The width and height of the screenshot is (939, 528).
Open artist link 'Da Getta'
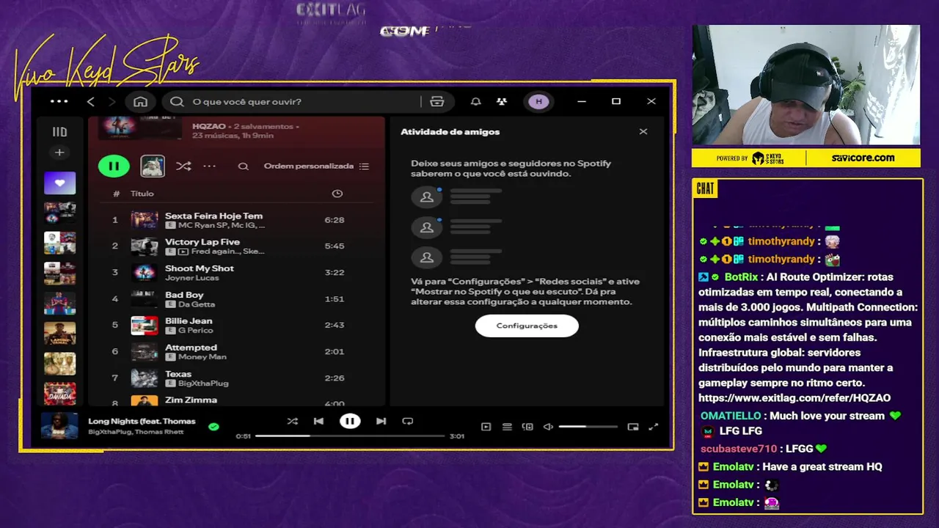coord(197,304)
